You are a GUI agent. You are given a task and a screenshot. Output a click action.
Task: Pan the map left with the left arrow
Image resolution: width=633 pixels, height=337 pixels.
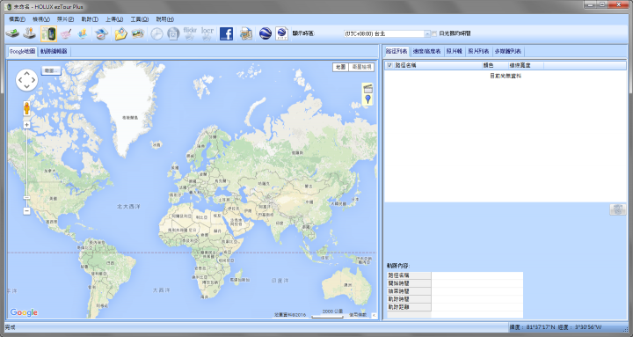click(19, 80)
